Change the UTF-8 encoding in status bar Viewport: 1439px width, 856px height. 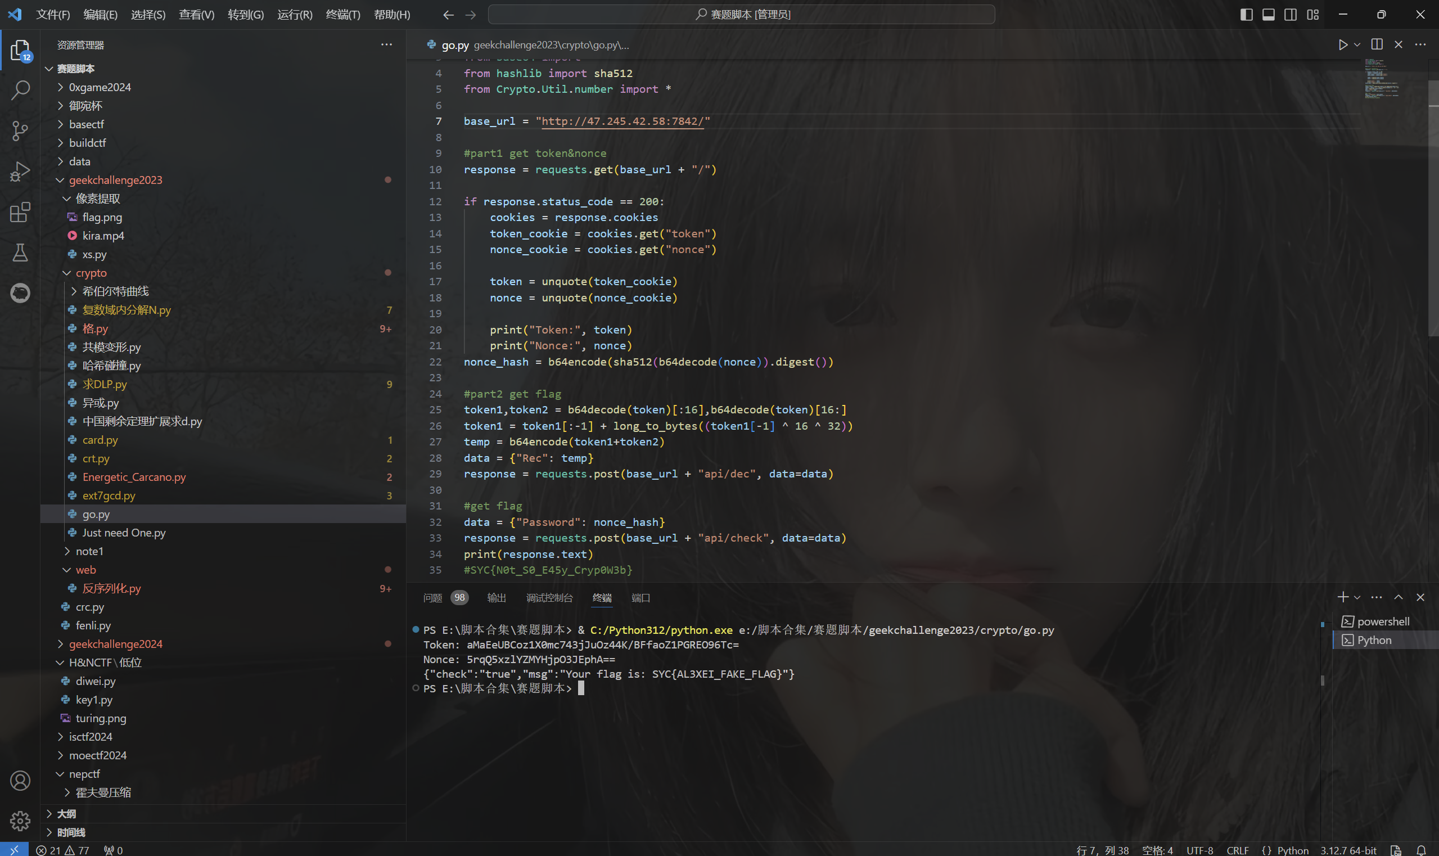[1199, 850]
